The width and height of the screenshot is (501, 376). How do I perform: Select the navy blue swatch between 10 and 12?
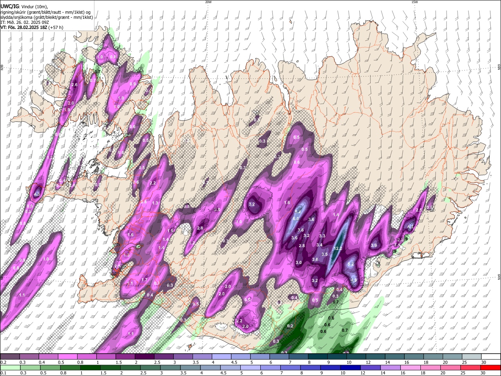(x=350, y=368)
